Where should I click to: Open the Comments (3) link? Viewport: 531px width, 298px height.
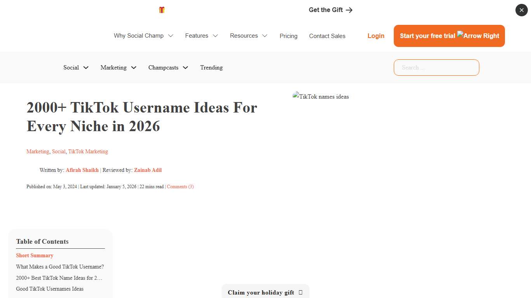[x=180, y=187]
